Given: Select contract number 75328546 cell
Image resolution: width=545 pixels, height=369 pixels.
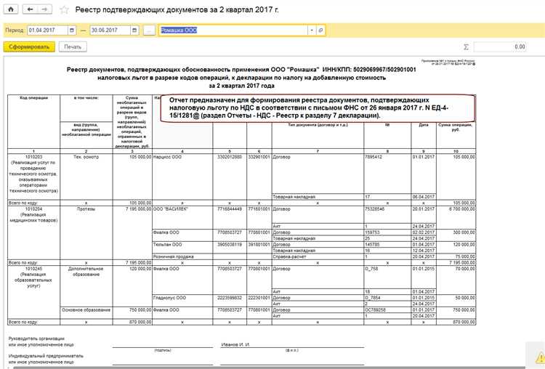Looking at the screenshot, I should click(x=387, y=214).
